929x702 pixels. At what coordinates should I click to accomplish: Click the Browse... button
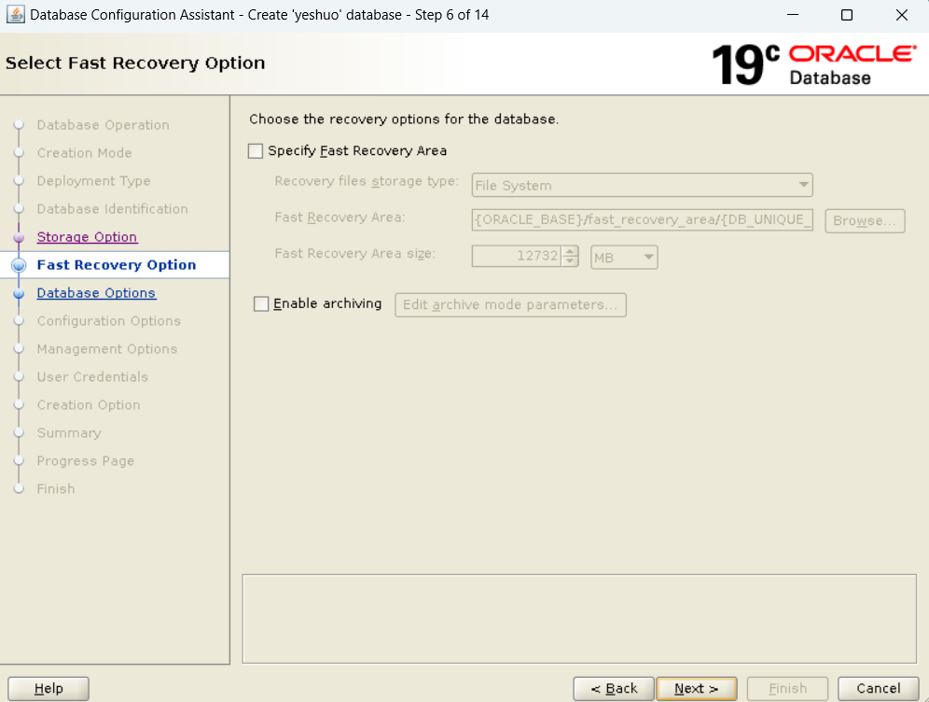[x=865, y=220]
